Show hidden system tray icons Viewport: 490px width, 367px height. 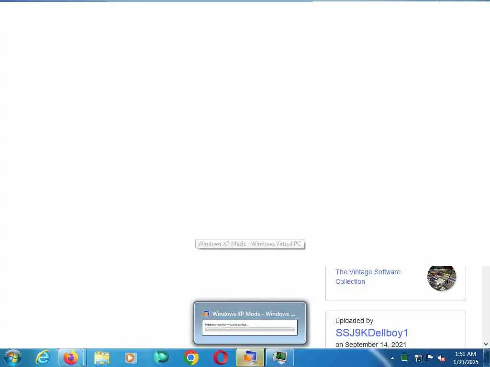[x=392, y=358]
